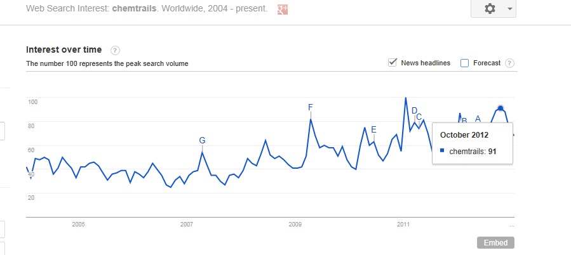Select news headline marker D
Image resolution: width=571 pixels, height=255 pixels.
click(x=414, y=110)
